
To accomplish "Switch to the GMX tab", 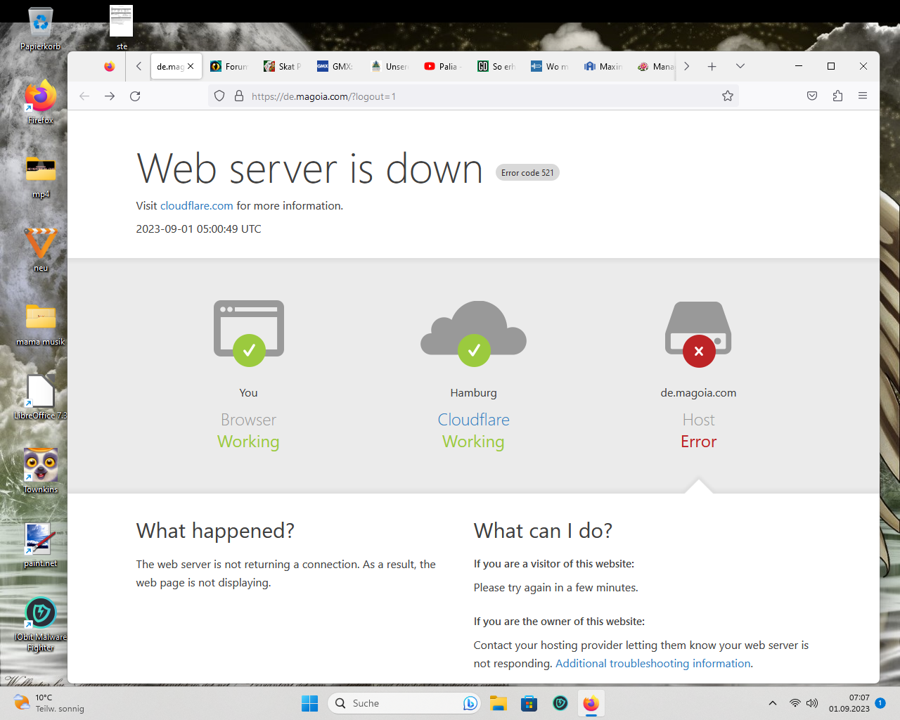I will 336,66.
